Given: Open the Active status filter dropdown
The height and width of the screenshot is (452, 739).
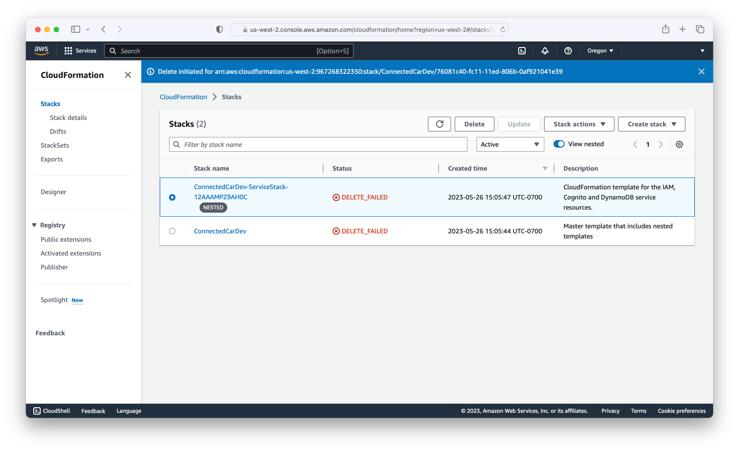Looking at the screenshot, I should 510,144.
